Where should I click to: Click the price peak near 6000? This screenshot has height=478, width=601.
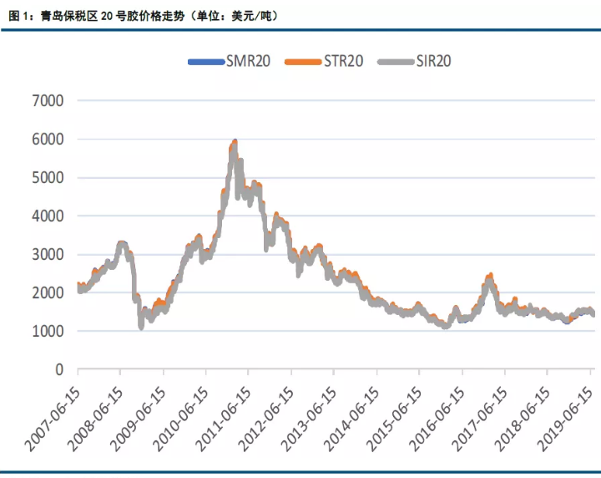tap(235, 142)
